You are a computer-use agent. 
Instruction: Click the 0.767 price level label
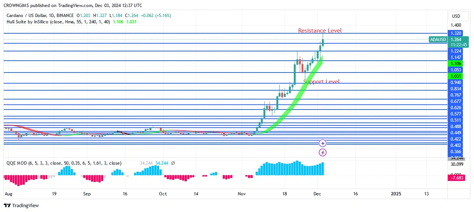(456, 95)
